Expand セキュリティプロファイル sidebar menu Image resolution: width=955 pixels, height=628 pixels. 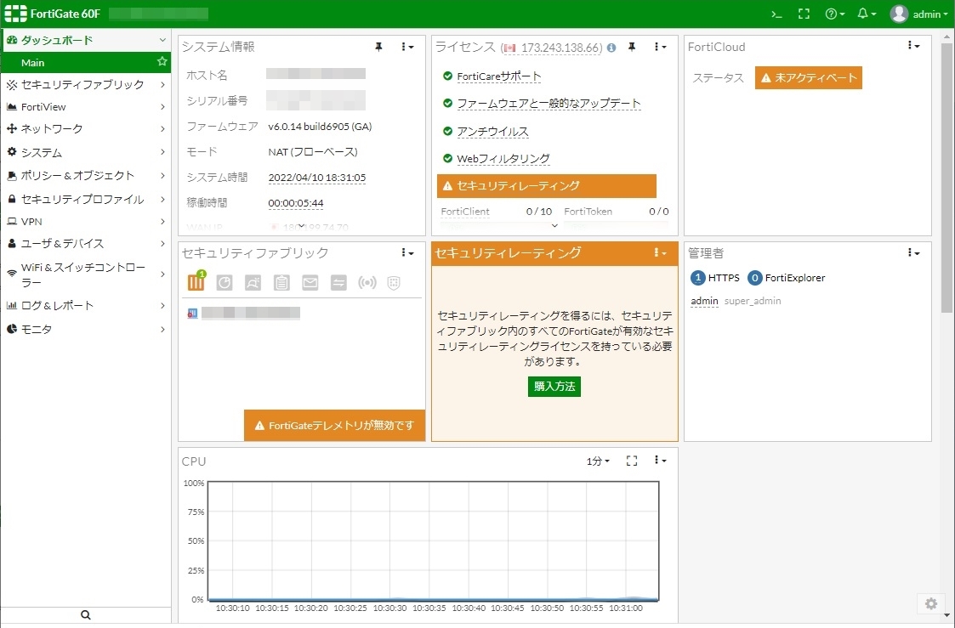(85, 199)
